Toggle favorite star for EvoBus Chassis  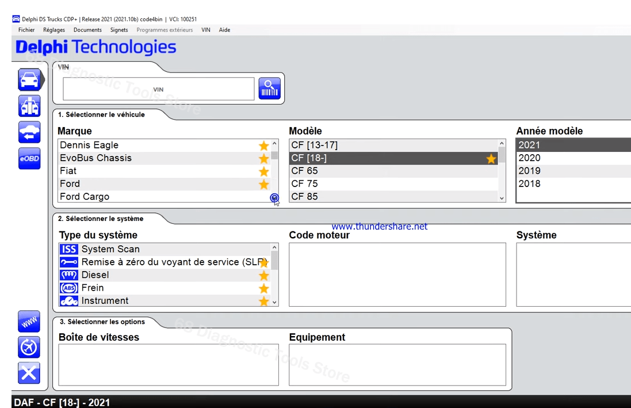coord(263,158)
